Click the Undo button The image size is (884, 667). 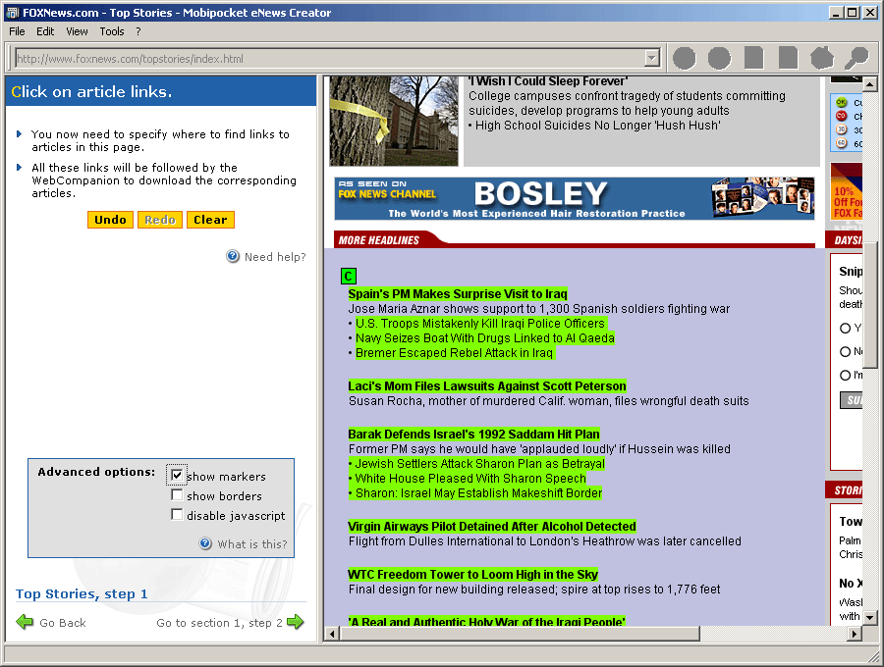pyautogui.click(x=110, y=220)
